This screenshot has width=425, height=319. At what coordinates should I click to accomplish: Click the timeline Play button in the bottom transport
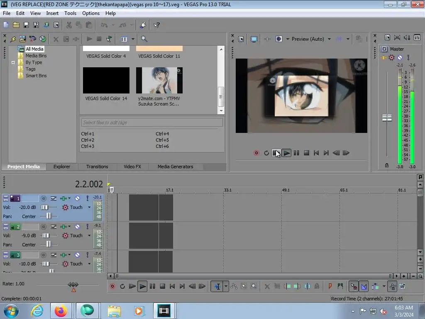tap(142, 286)
